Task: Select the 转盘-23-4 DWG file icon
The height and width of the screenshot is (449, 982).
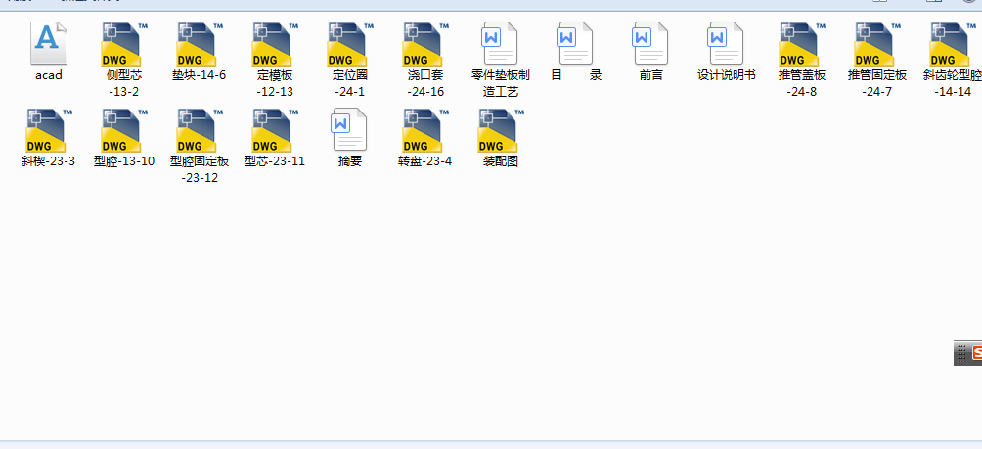Action: pos(424,130)
